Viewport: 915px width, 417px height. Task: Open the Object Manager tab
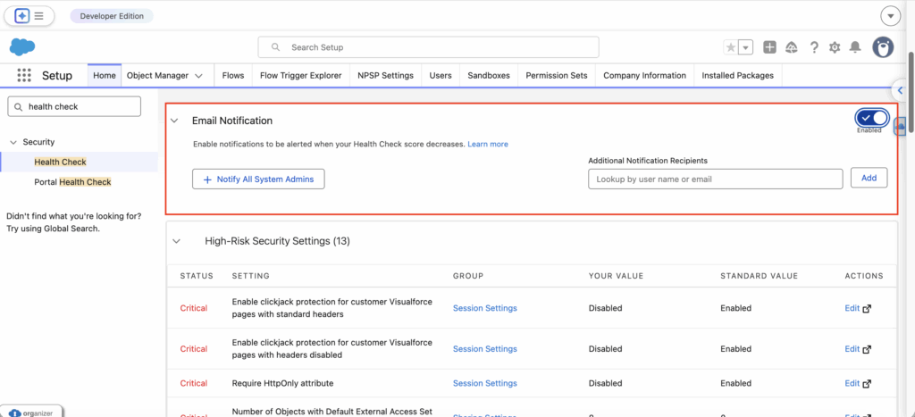157,75
